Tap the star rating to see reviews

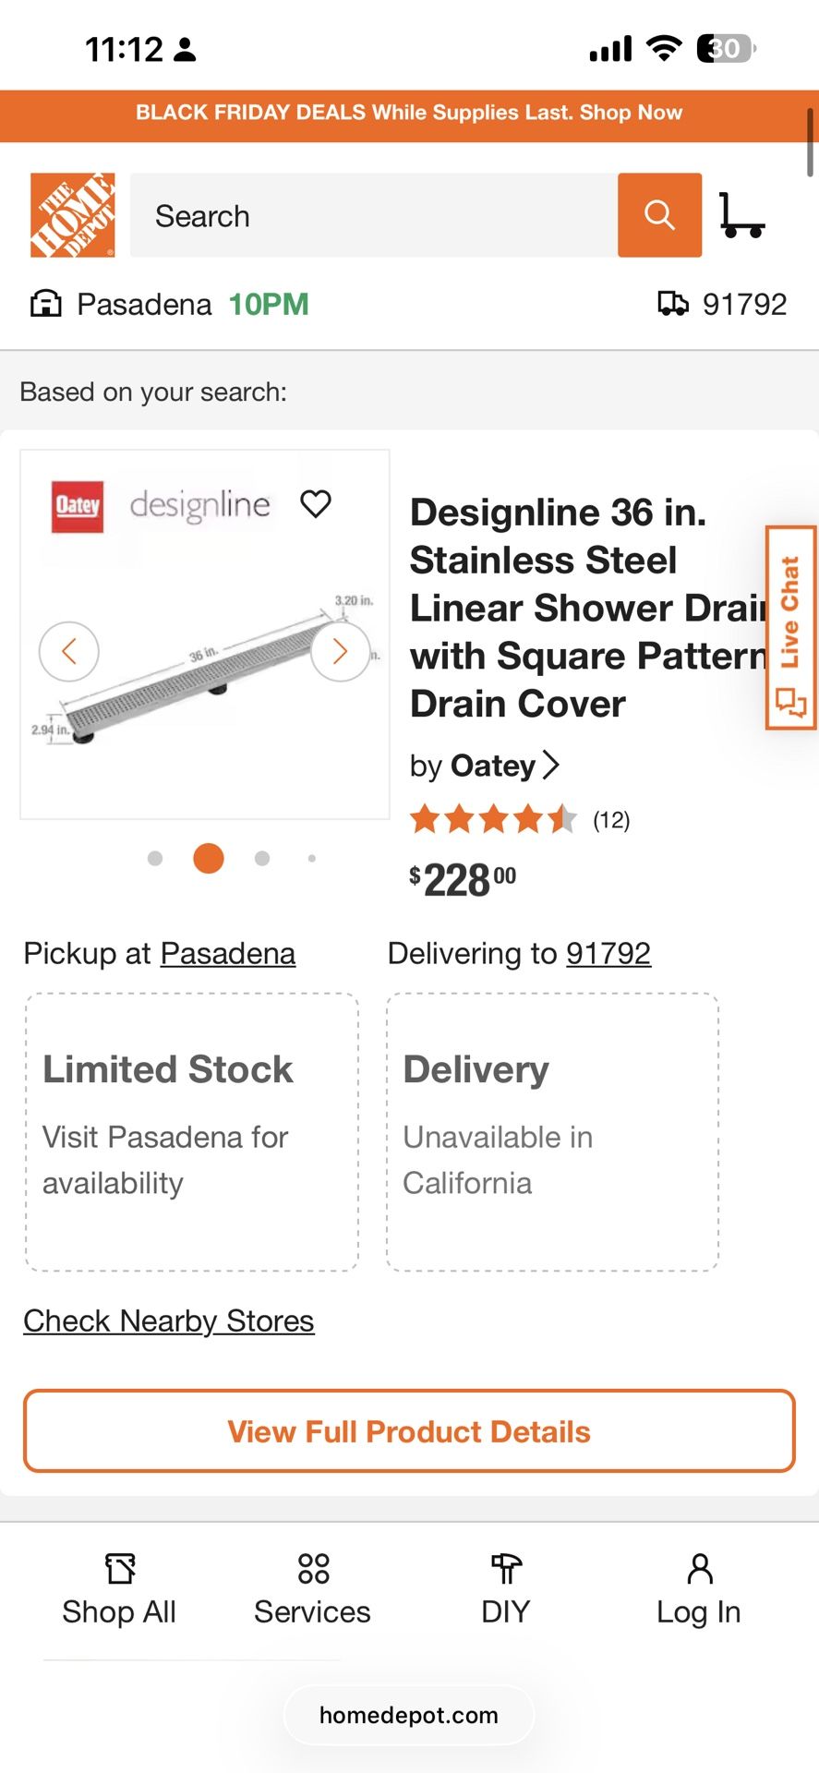coord(494,818)
